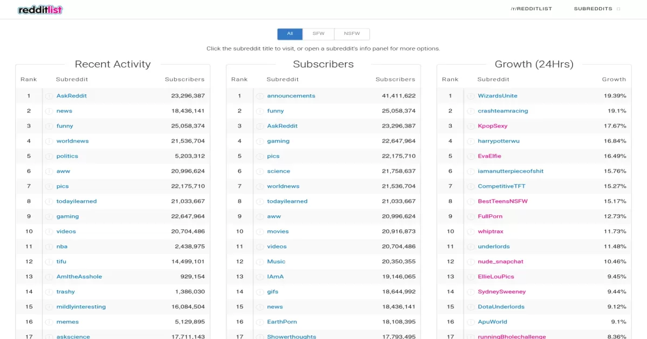Open info icon next to underlords
Screen dimensions: 647x339
pyautogui.click(x=470, y=246)
